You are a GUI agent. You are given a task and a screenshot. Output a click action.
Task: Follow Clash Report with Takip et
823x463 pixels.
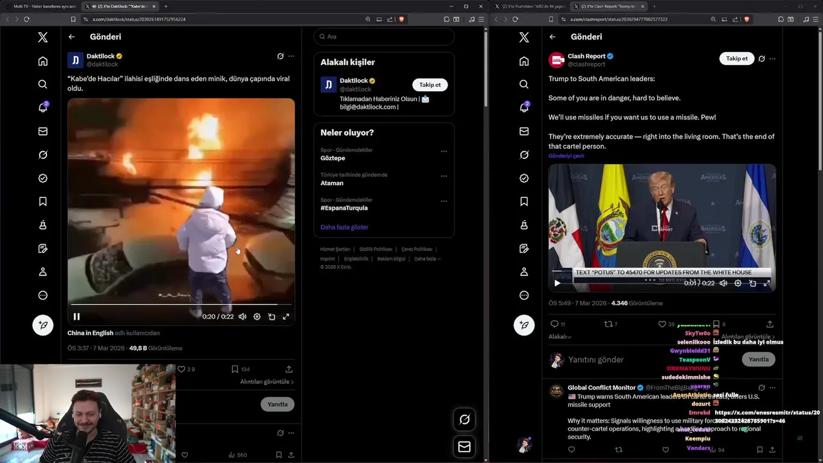737,59
